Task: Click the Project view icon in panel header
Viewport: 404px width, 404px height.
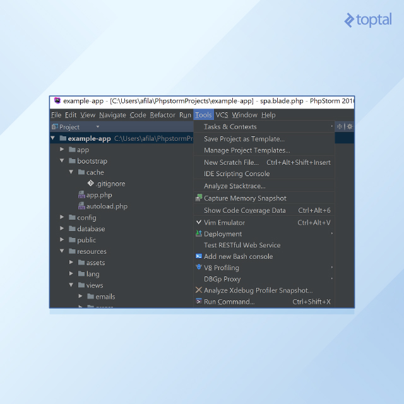Action: (55, 126)
